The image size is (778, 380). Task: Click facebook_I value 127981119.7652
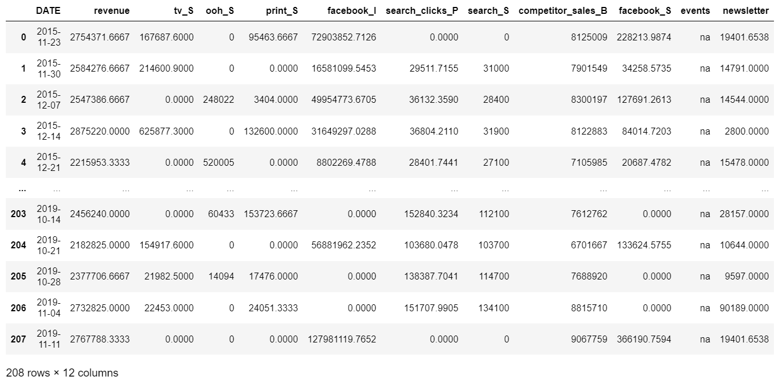(x=342, y=339)
